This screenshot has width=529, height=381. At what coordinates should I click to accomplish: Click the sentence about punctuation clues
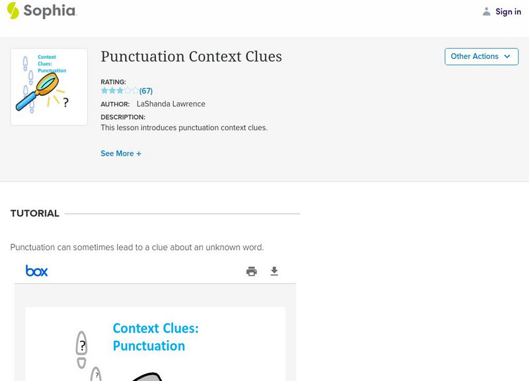coord(137,247)
